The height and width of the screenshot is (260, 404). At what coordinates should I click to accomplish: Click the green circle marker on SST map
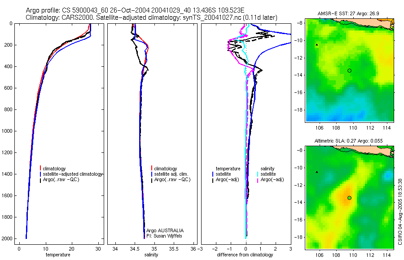[349, 70]
